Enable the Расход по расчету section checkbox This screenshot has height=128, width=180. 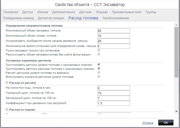pos(7,83)
